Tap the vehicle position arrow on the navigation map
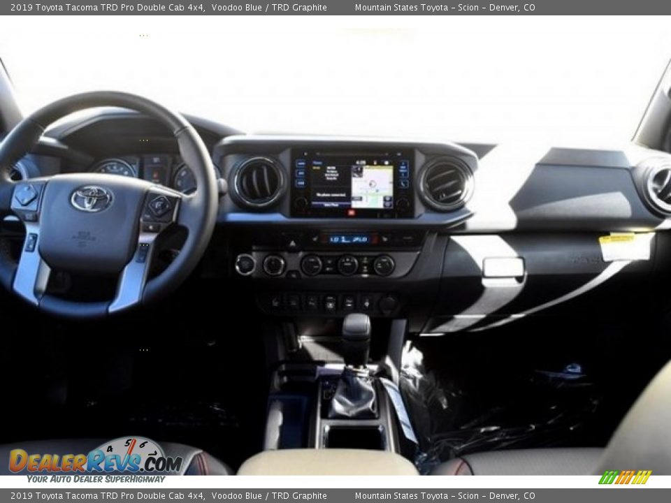 pyautogui.click(x=373, y=184)
